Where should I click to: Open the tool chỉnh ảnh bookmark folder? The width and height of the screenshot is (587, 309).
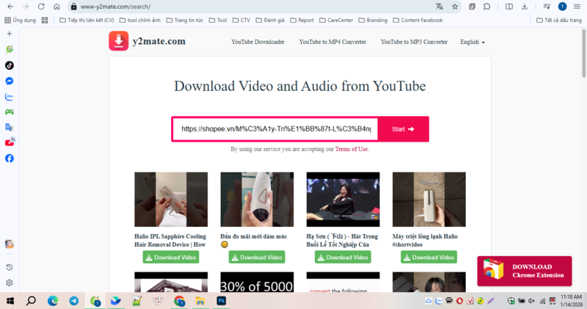pos(140,21)
